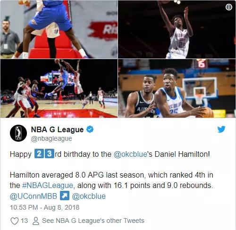Click the number 2 emoji
The image size is (236, 230).
click(39, 153)
